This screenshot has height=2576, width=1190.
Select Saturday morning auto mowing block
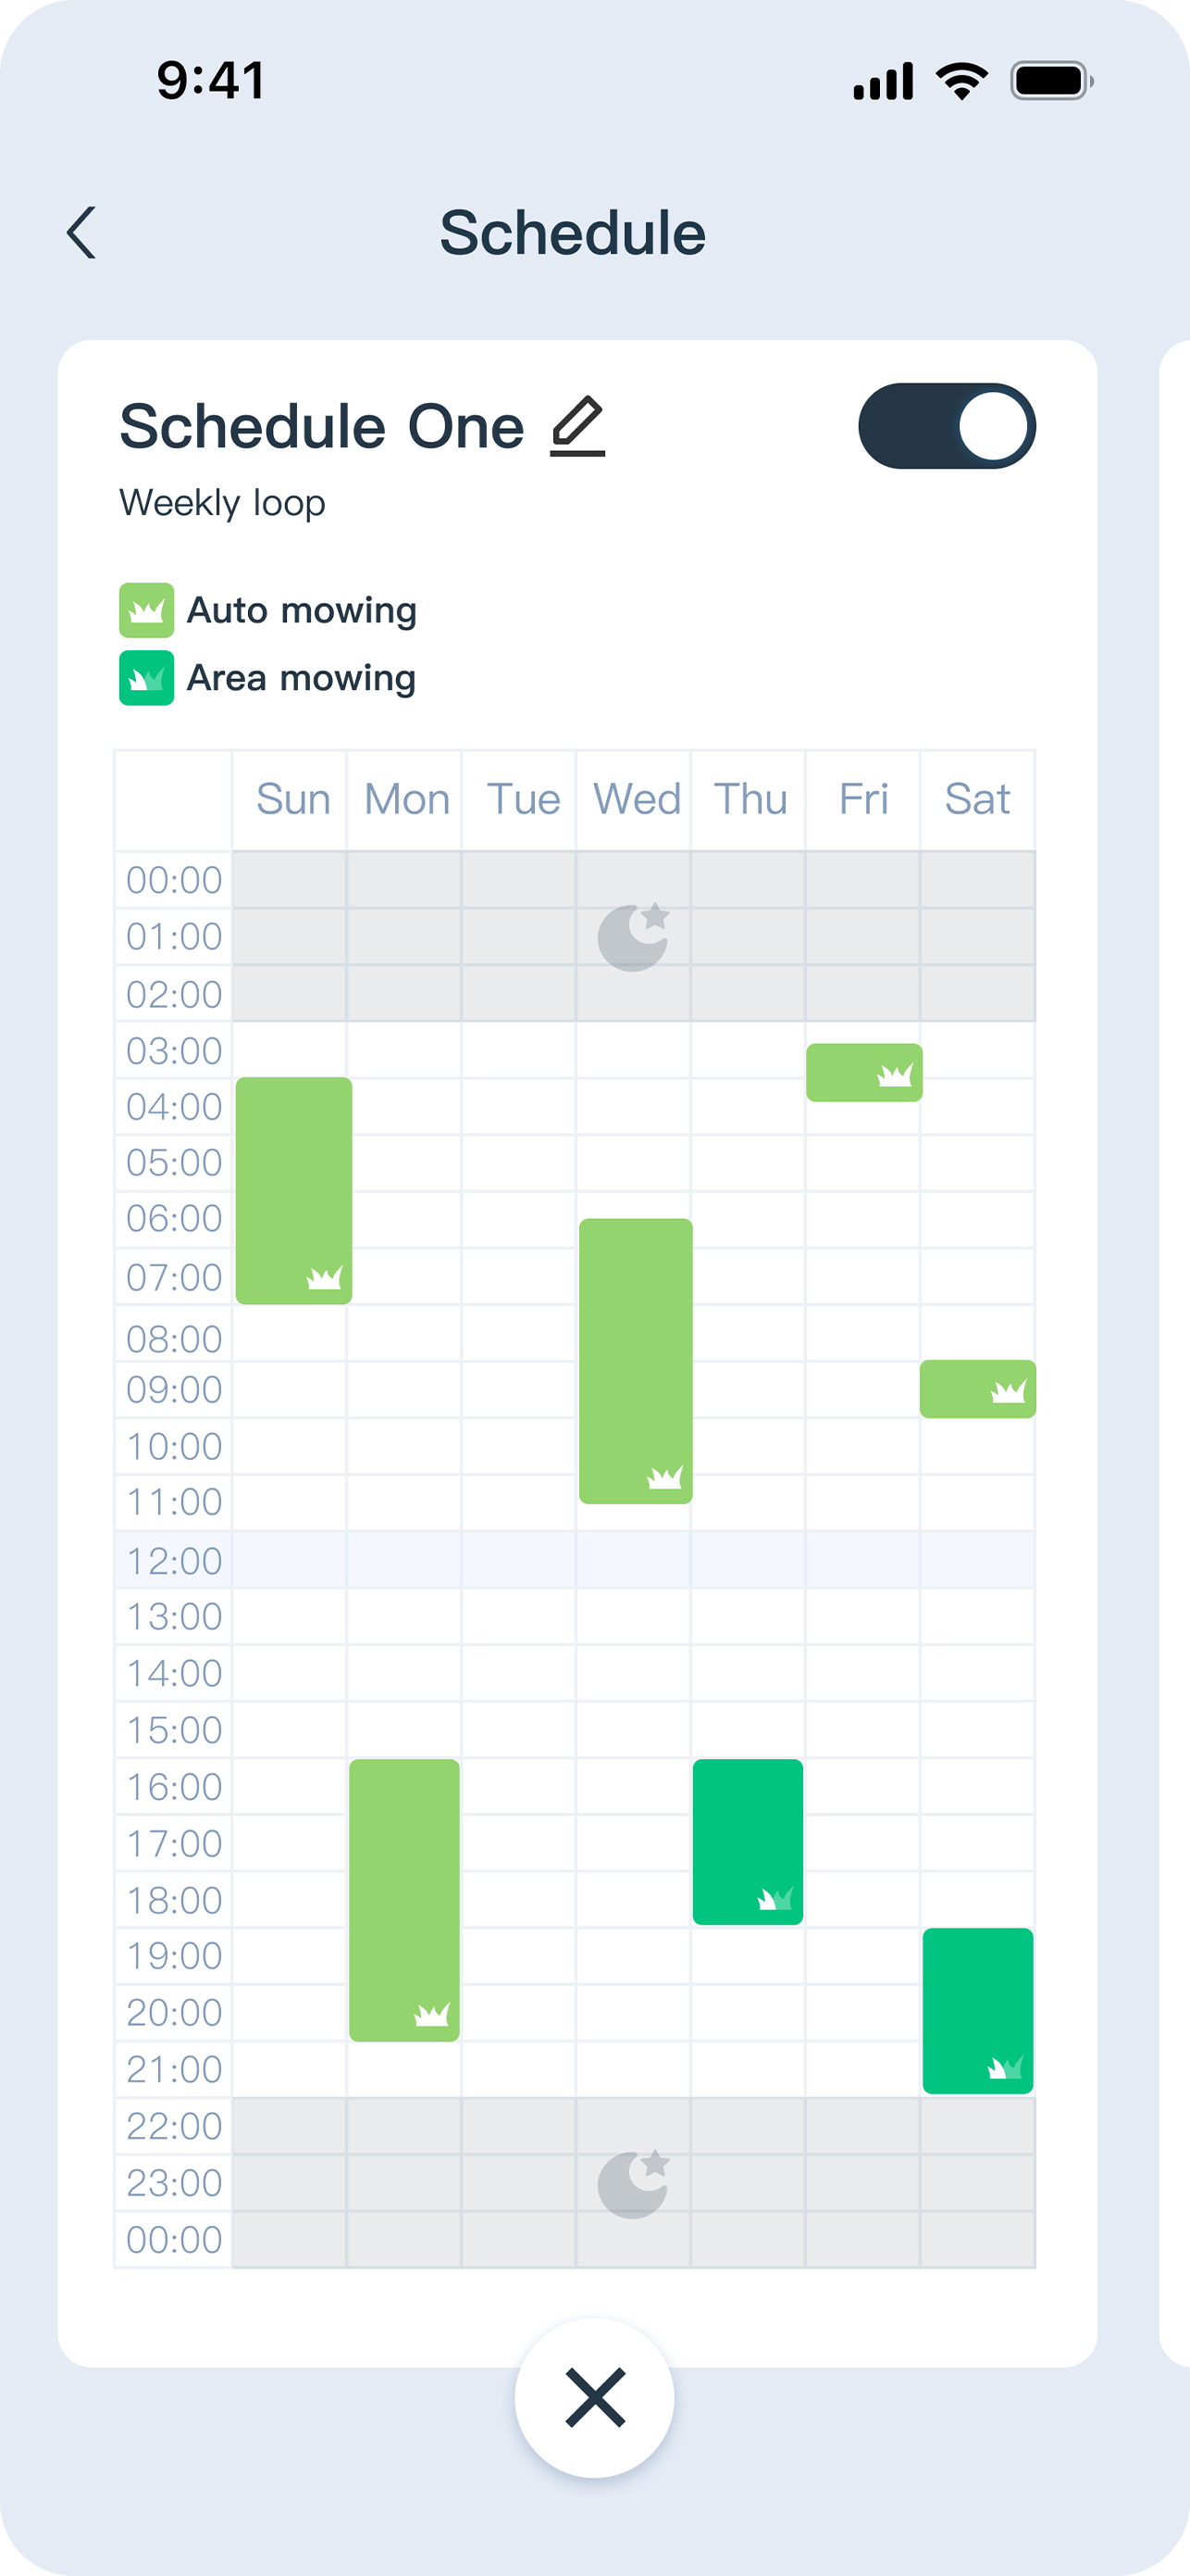[977, 1389]
